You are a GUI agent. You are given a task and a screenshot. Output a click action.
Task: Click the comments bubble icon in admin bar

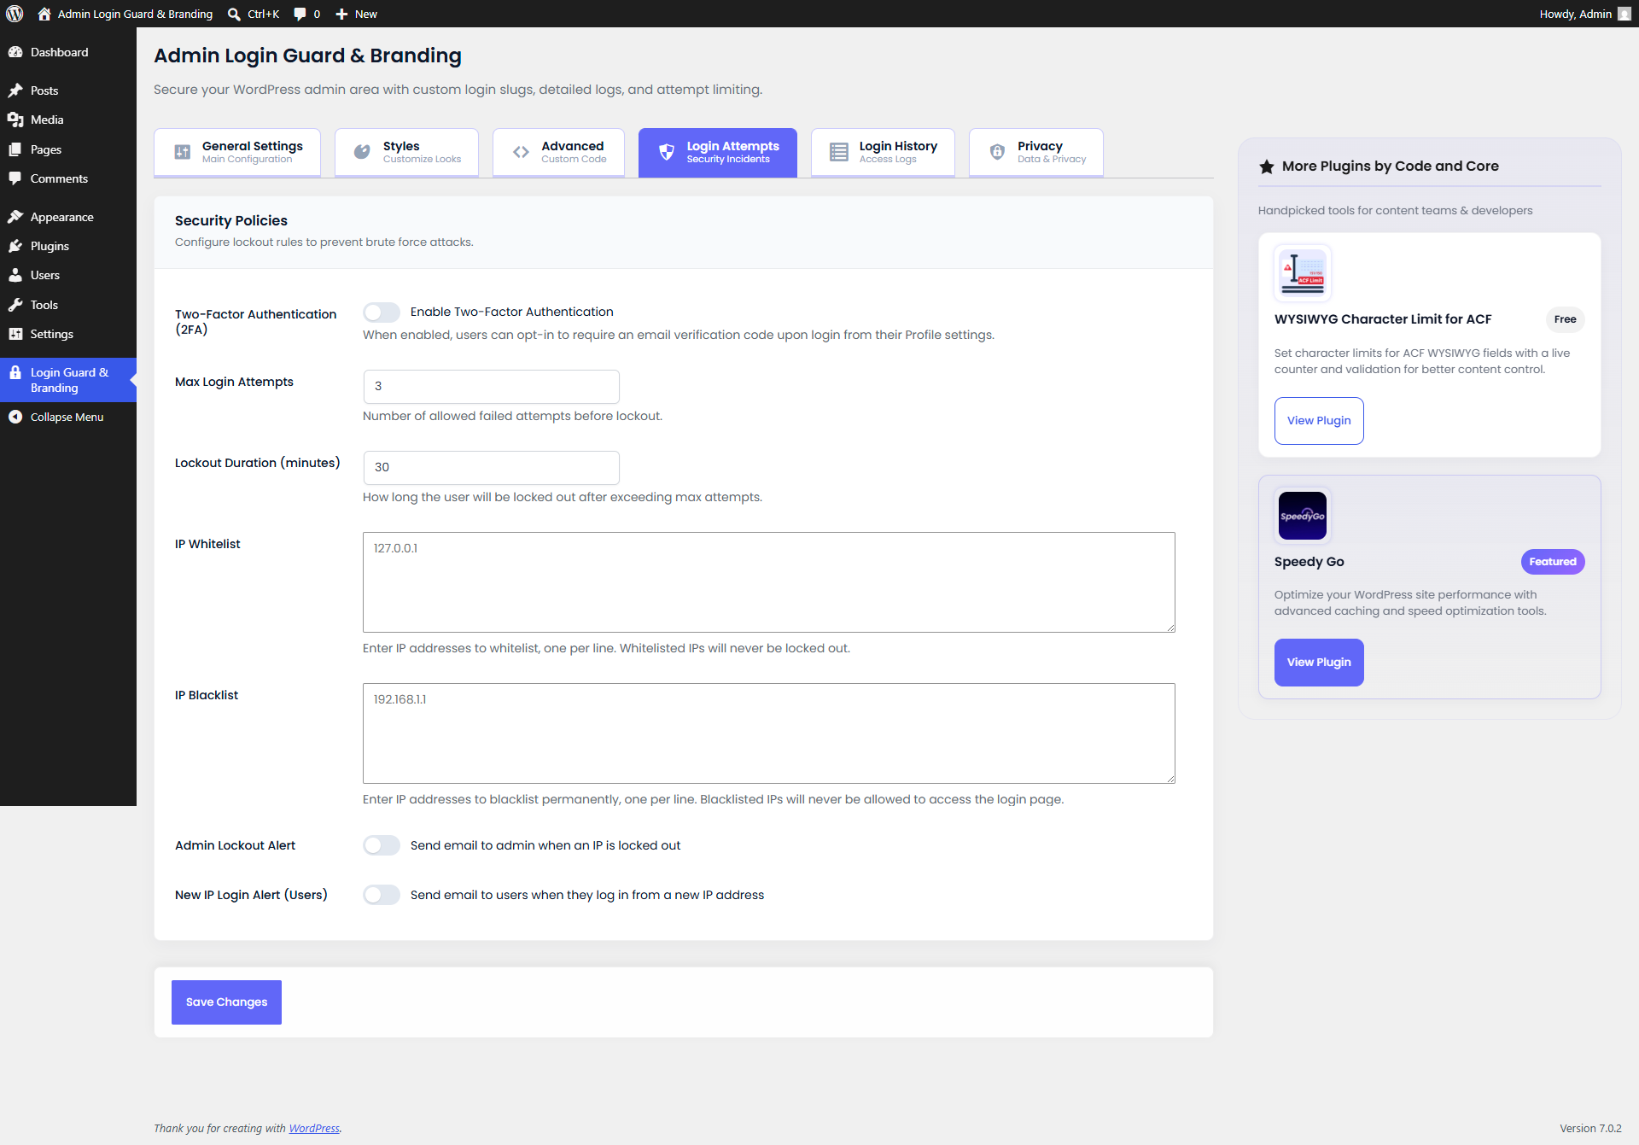(x=300, y=14)
